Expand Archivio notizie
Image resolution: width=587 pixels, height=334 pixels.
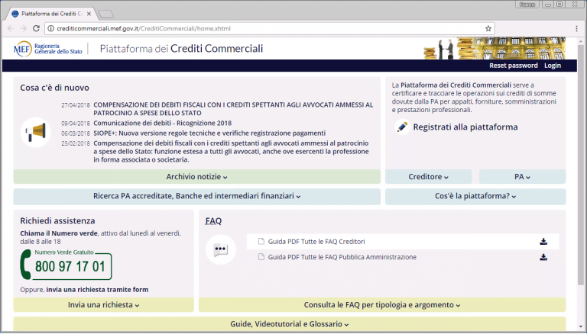tap(197, 177)
